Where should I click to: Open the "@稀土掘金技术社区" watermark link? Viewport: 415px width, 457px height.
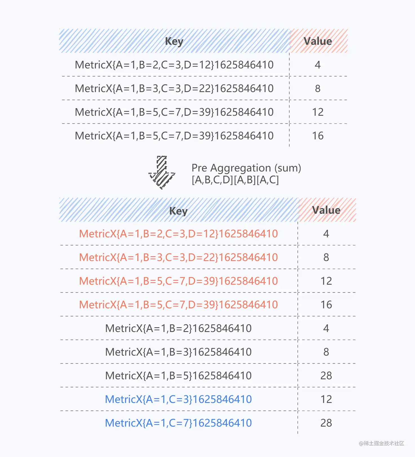381,443
